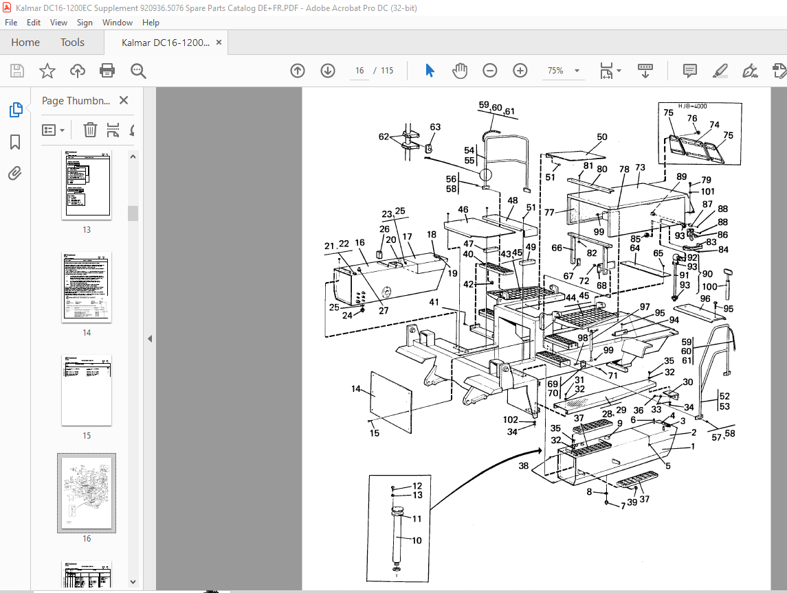Open the thumbnail Options dropdown
Viewport: 787px width, 593px height.
54,130
